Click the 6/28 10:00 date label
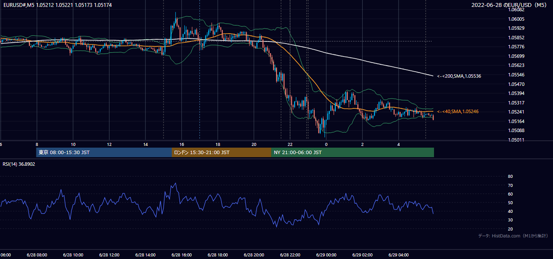Screen dimensions: 553x259 tap(72, 255)
